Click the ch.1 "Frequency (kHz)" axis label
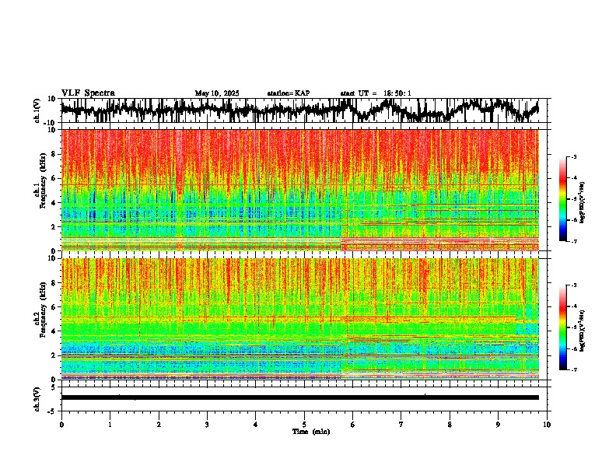This screenshot has width=616, height=476. coord(42,180)
